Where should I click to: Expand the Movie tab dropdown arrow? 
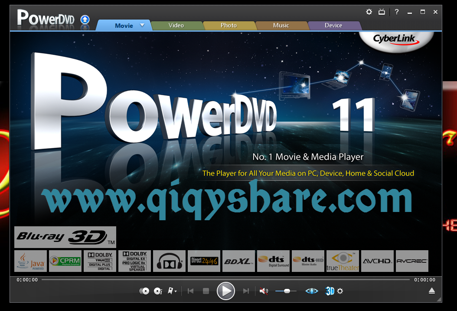(142, 25)
